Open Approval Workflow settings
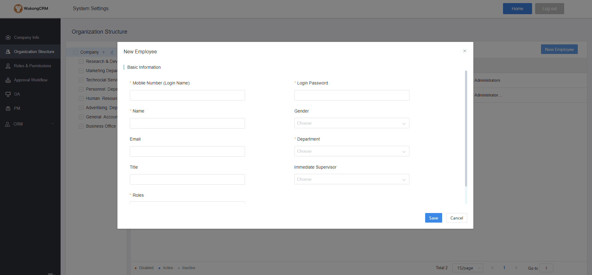Viewport: 592px width, 275px height. pyautogui.click(x=30, y=80)
